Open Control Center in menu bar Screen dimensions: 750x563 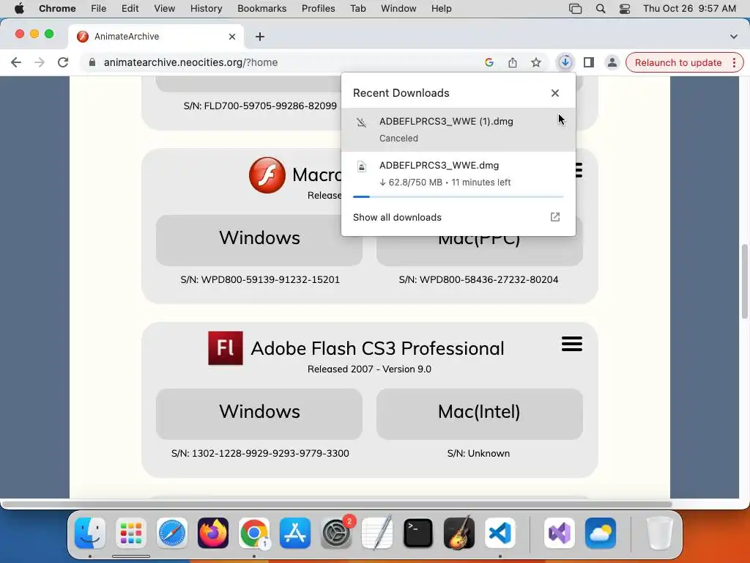(624, 9)
